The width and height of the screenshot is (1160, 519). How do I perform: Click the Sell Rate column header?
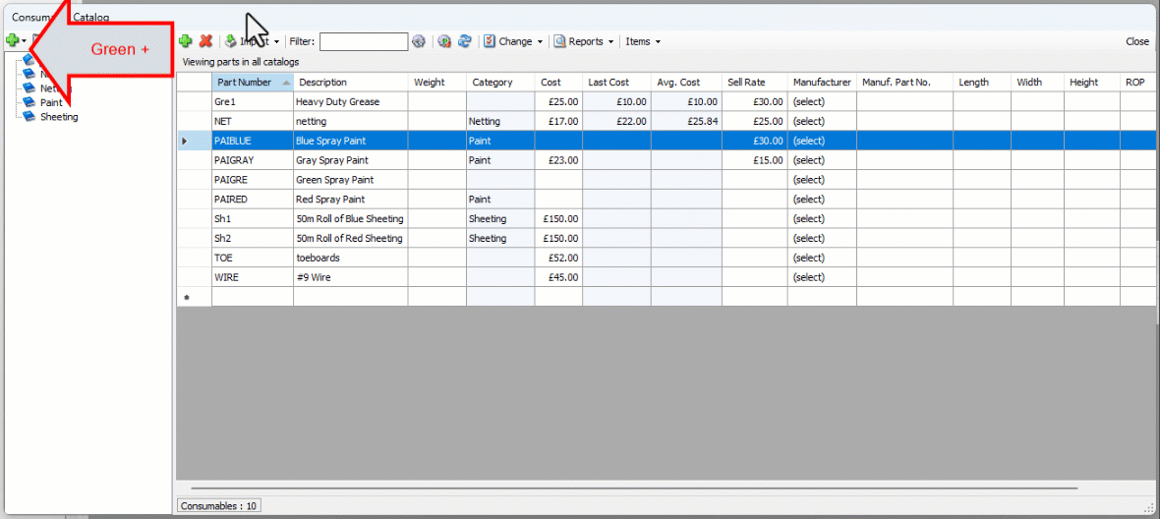click(x=746, y=83)
